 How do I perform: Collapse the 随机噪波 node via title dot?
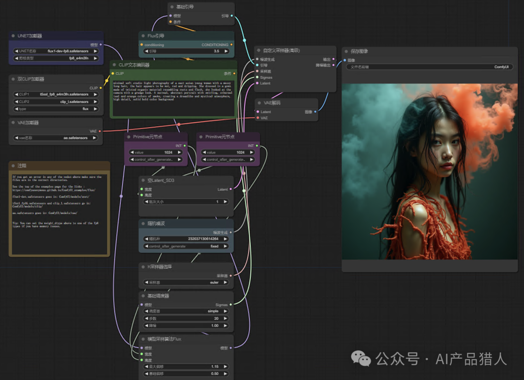pyautogui.click(x=143, y=224)
